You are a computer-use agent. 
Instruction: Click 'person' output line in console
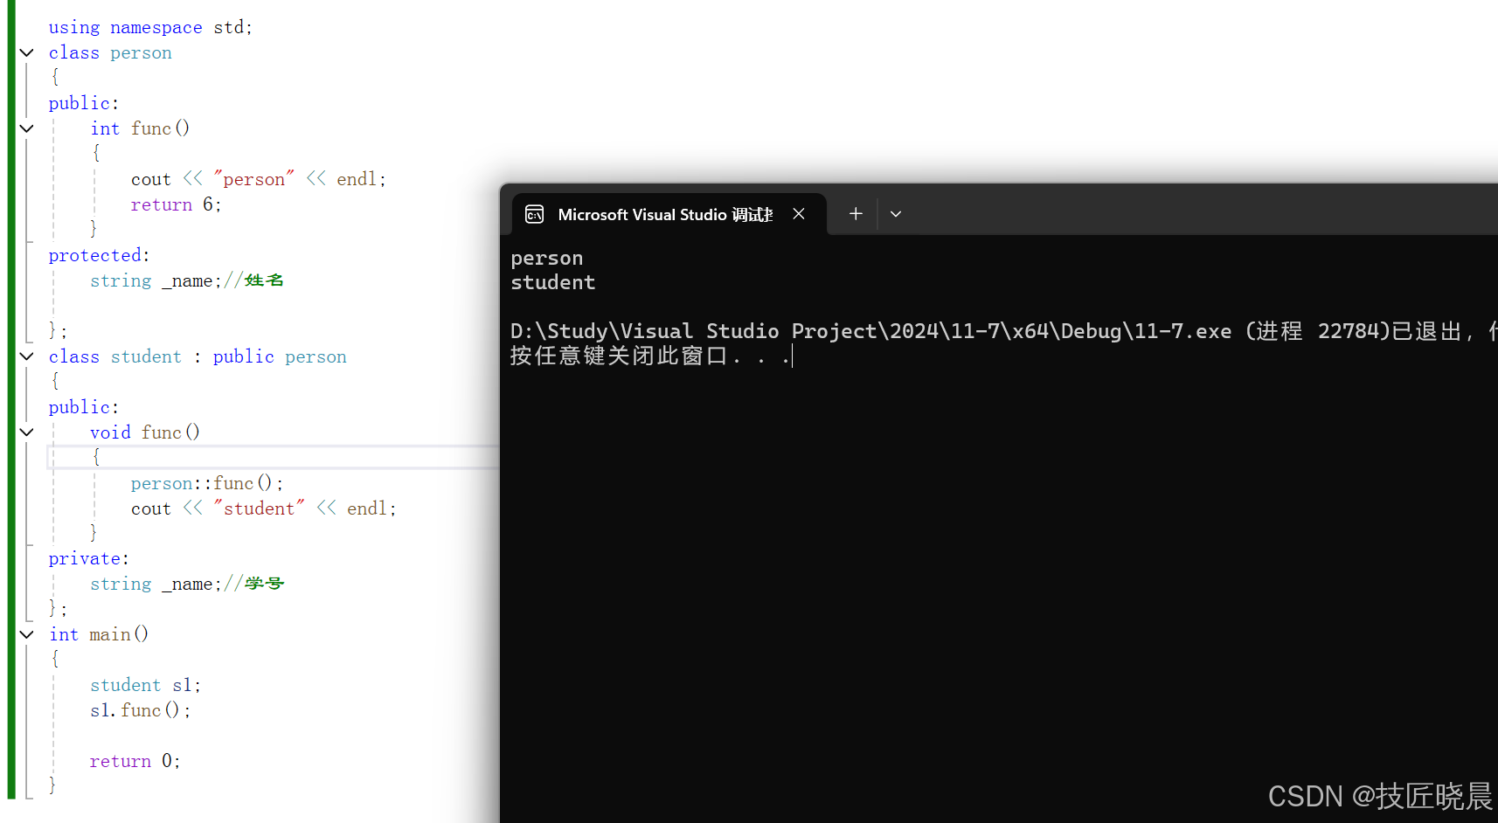(x=546, y=259)
